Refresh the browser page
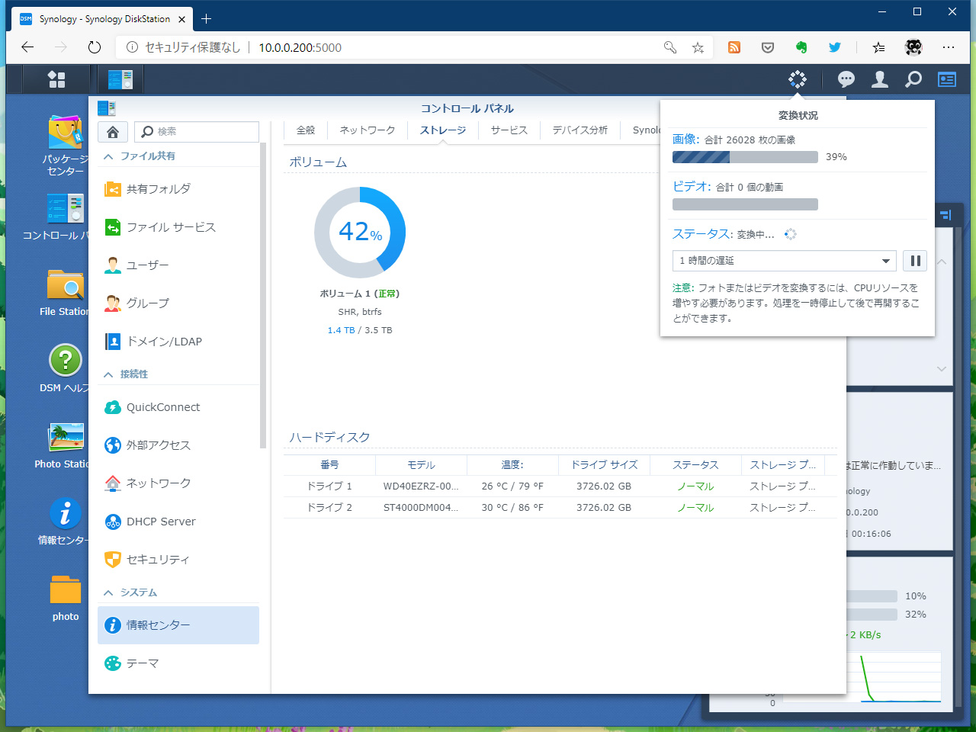 click(95, 47)
